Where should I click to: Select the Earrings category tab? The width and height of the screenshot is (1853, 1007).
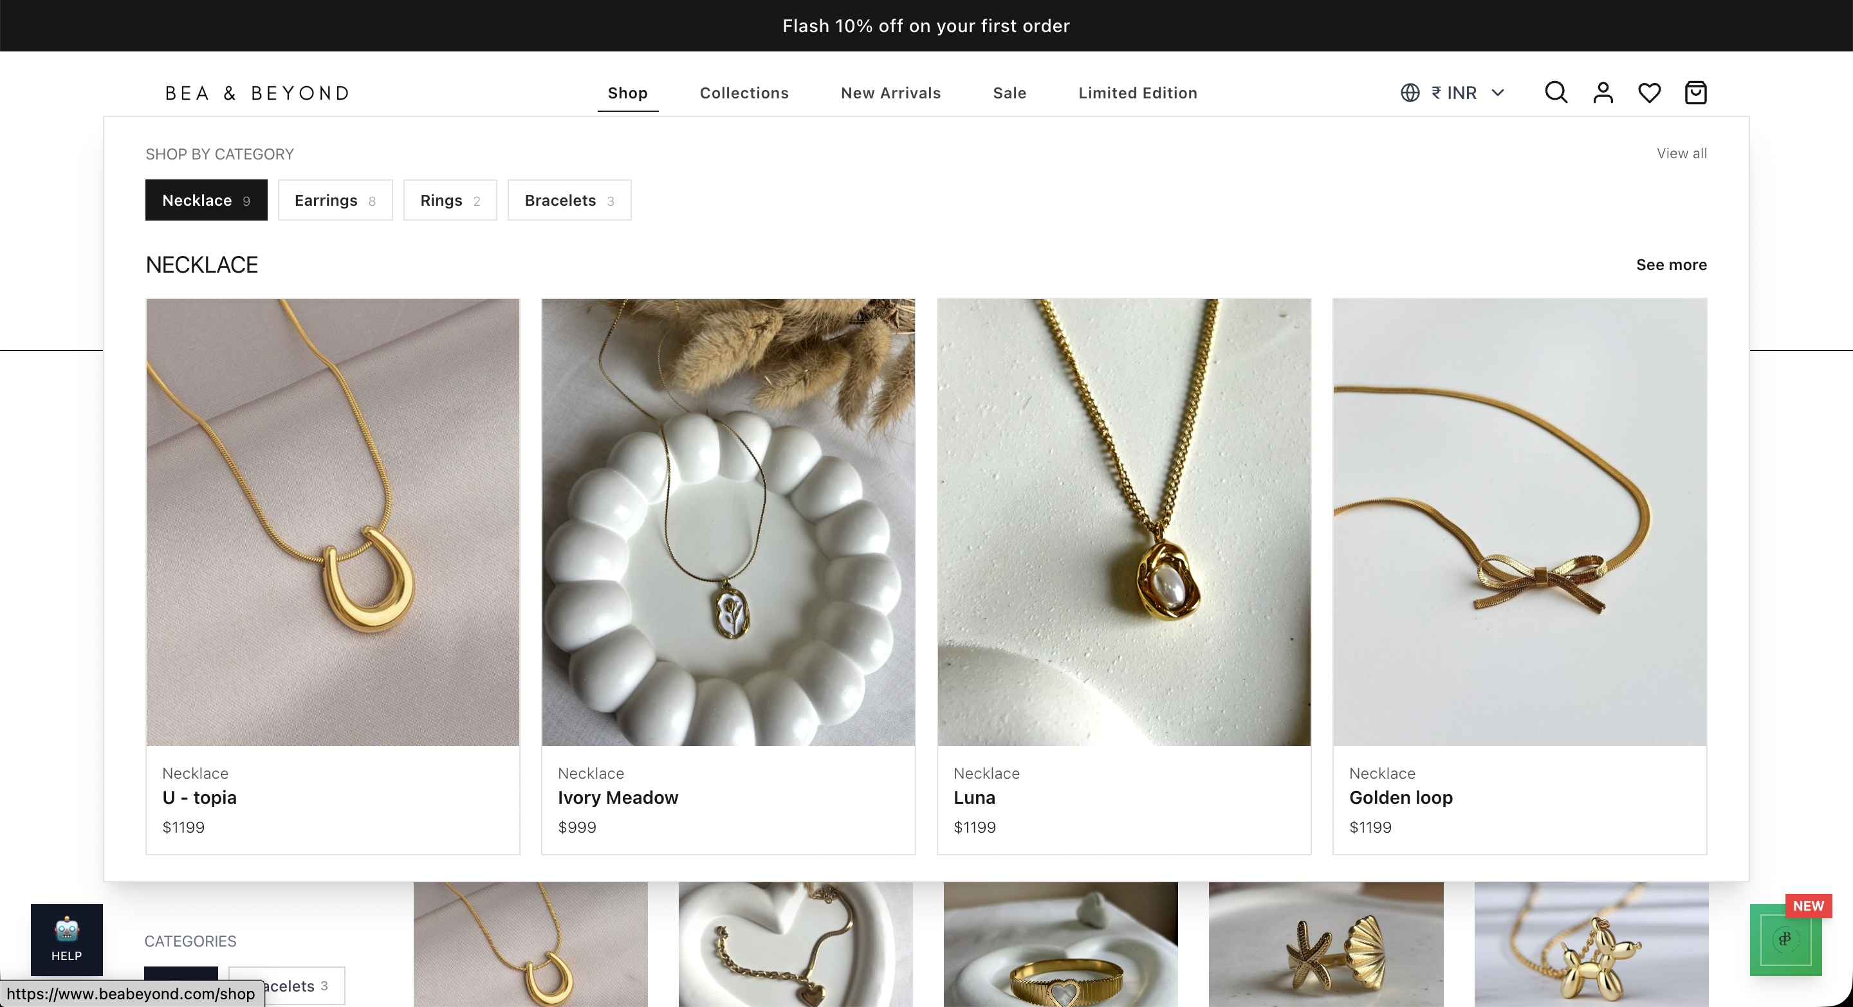pyautogui.click(x=335, y=200)
